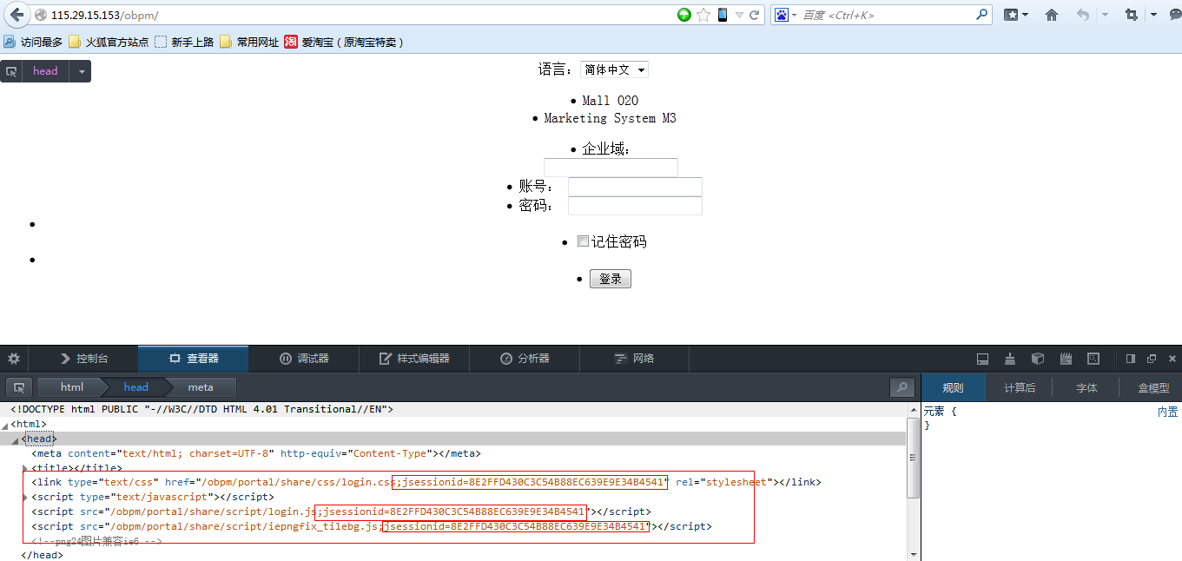
Task: Go back using the browser back arrow
Action: tap(17, 15)
